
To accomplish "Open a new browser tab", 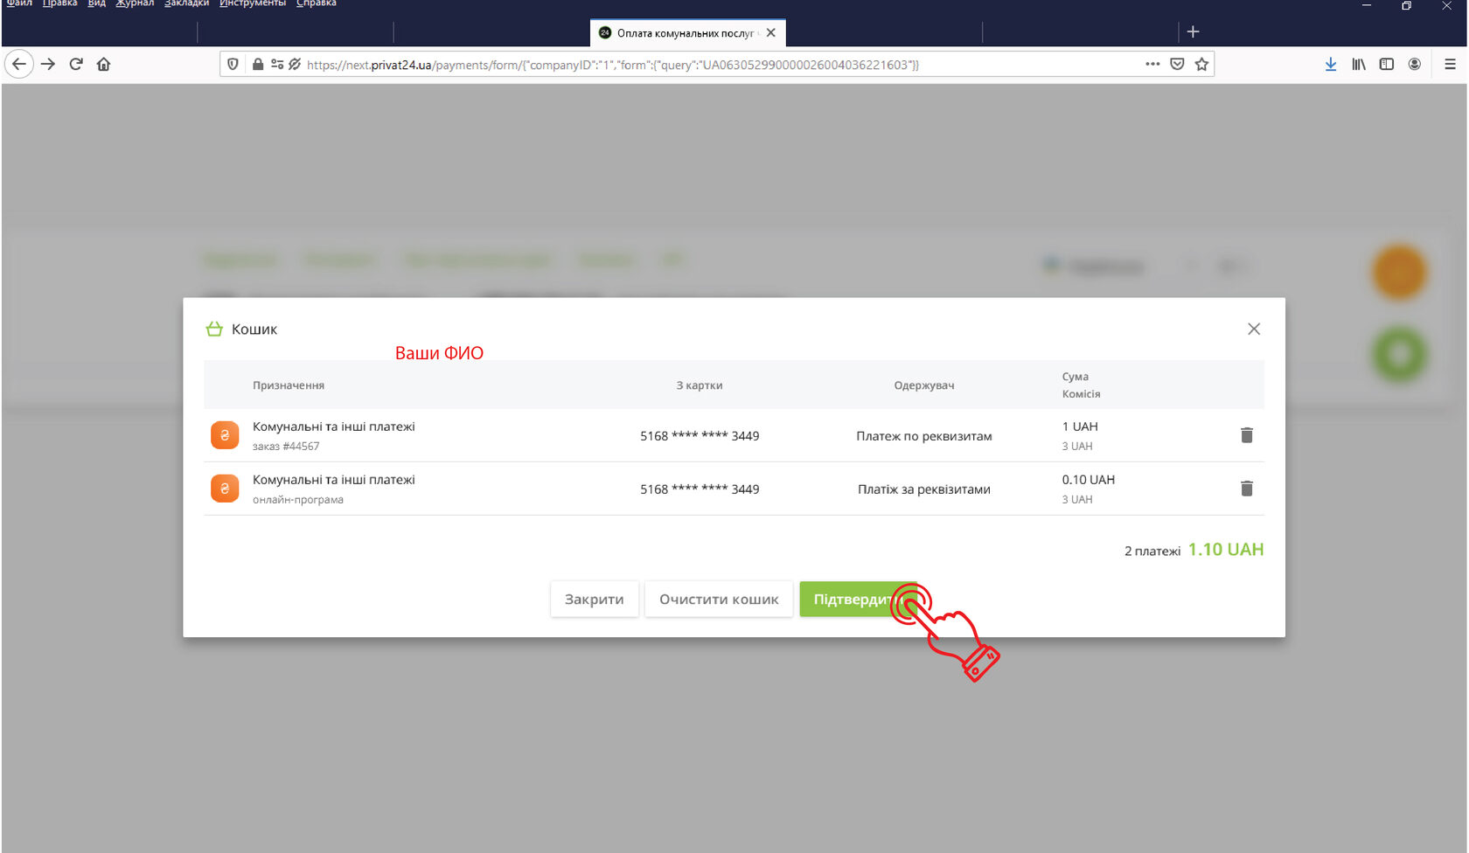I will (1193, 32).
